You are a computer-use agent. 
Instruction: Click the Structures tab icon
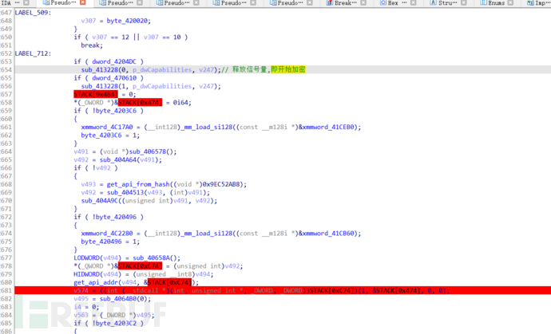coord(433,4)
